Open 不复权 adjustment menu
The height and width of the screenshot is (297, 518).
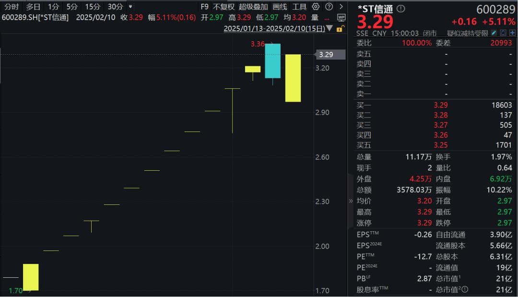224,7
